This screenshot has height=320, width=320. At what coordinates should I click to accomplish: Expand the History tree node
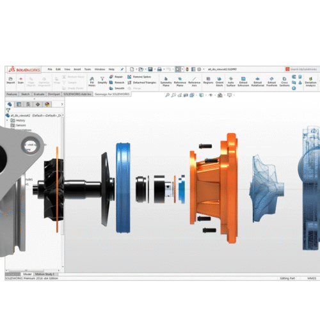click(x=7, y=120)
